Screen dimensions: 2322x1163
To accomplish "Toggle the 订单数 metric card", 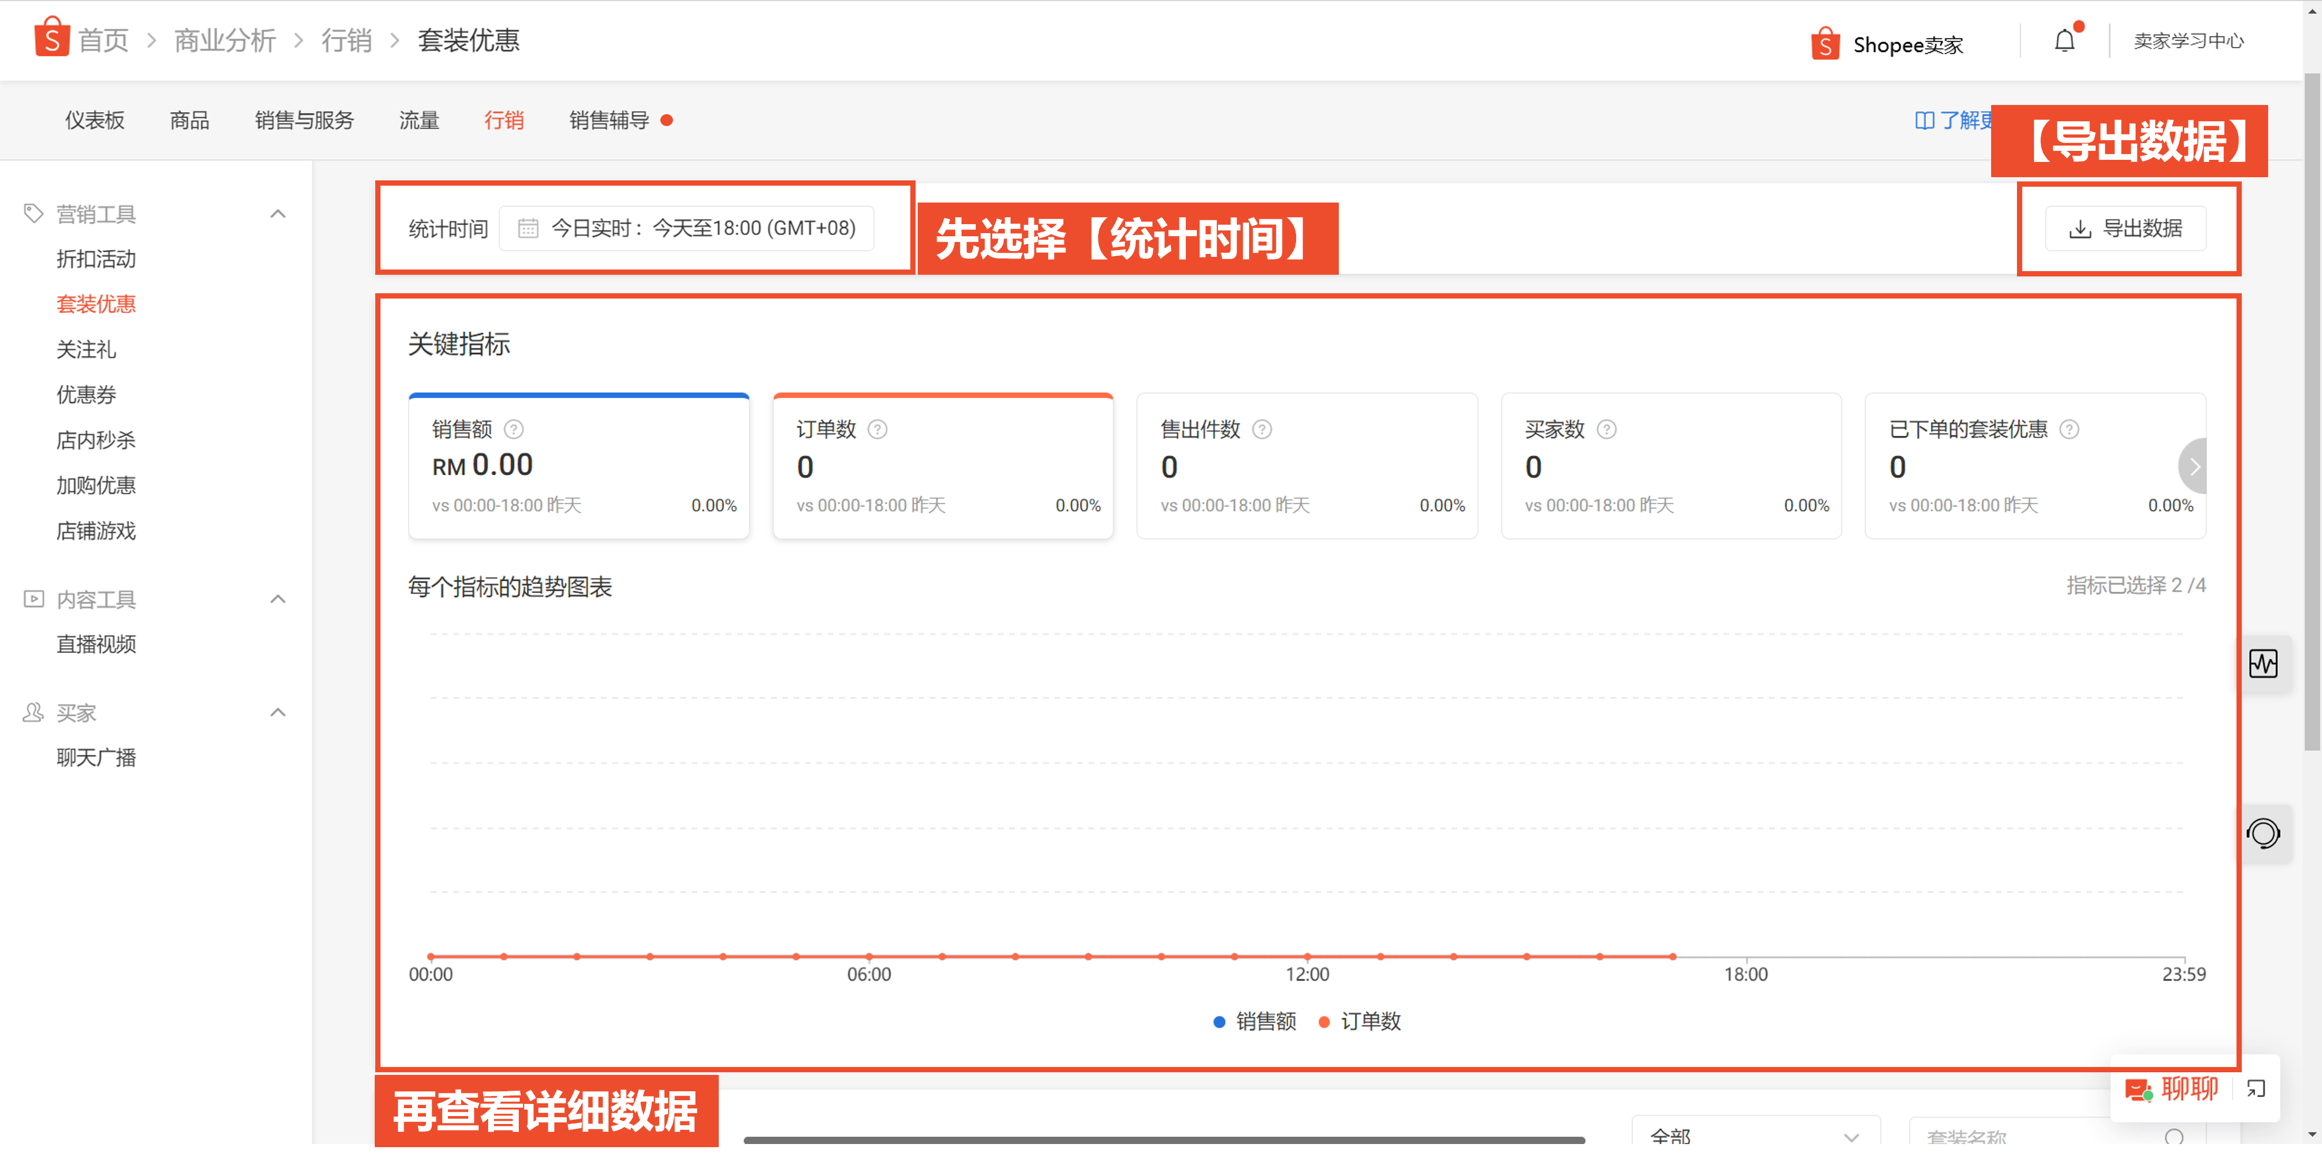I will 943,466.
